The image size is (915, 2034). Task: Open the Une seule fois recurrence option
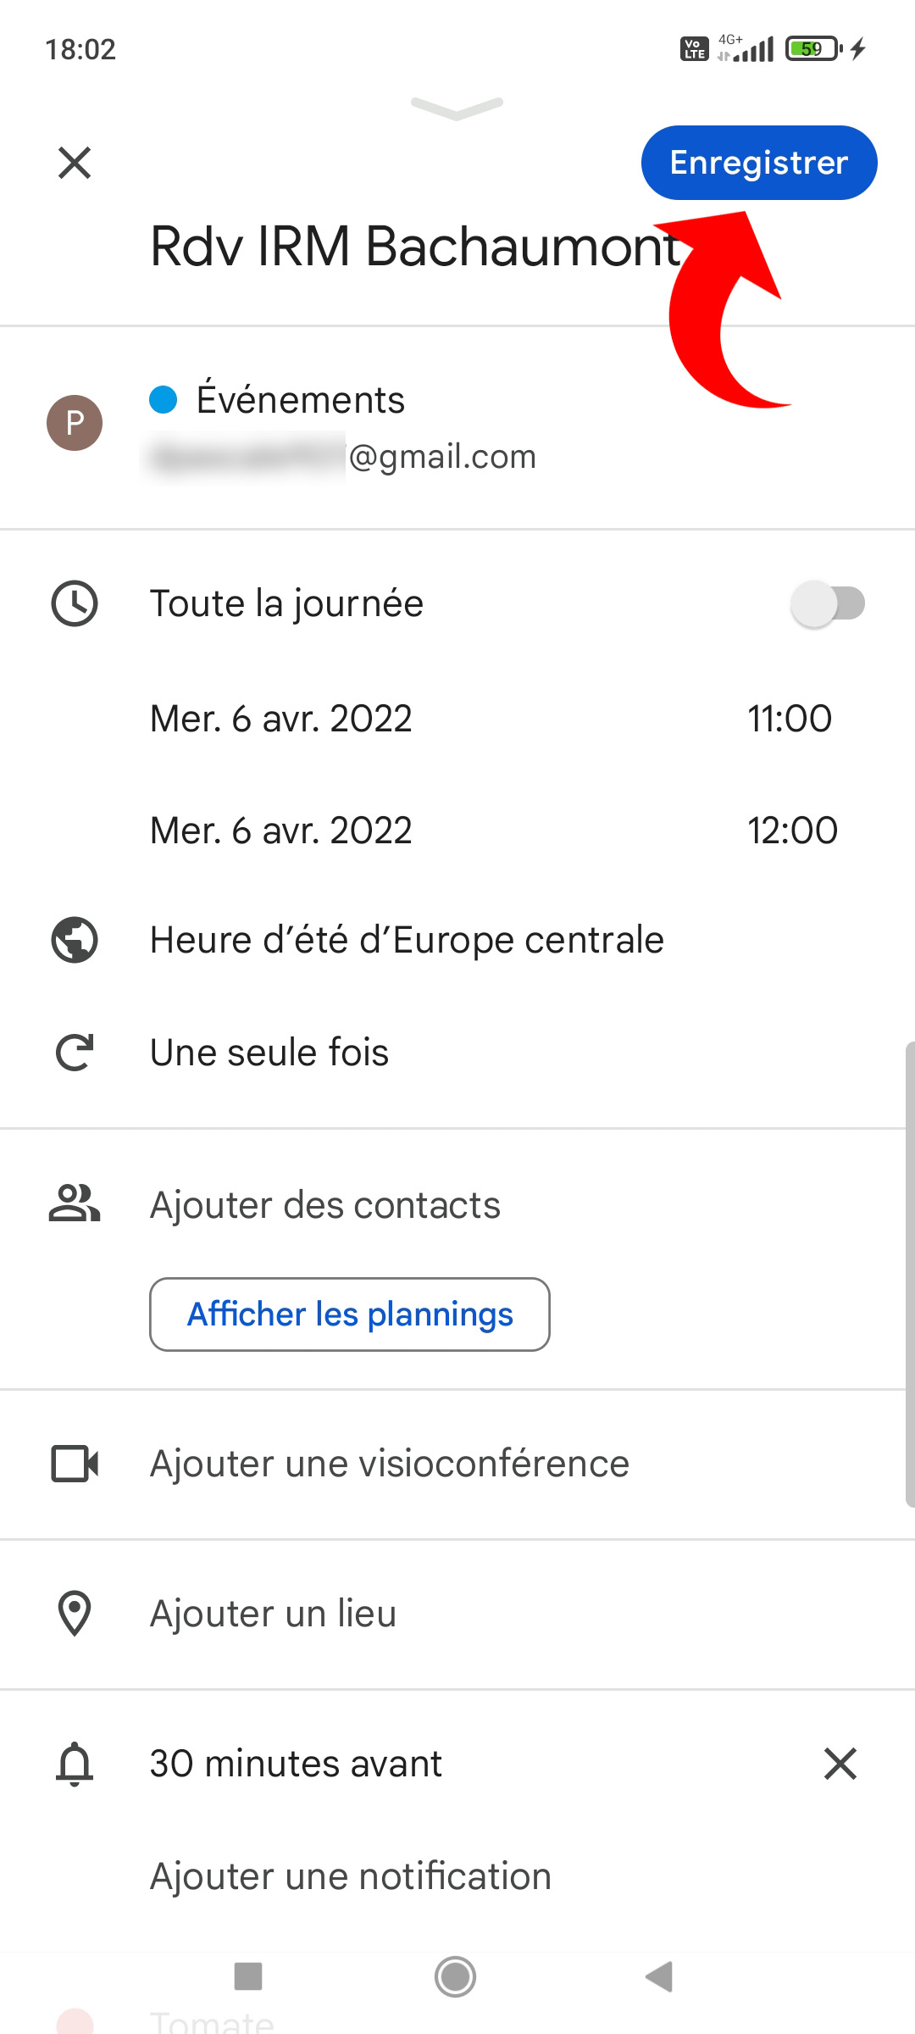coord(269,1053)
